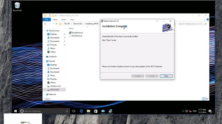Viewport: 222px width, 124px height.
Task: Open Desktop under Quick access
Action: click(x=53, y=34)
